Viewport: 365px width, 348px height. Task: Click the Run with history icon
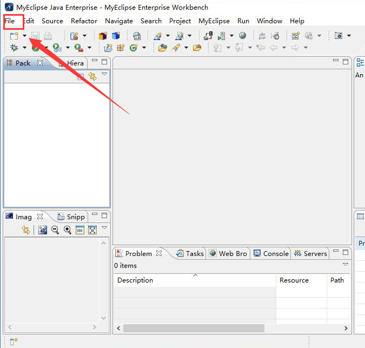point(57,48)
